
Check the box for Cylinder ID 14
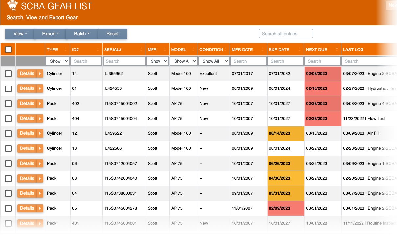click(x=8, y=74)
